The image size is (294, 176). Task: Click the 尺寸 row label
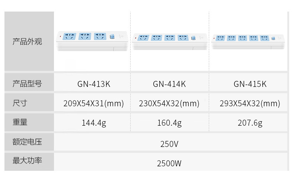20,103
